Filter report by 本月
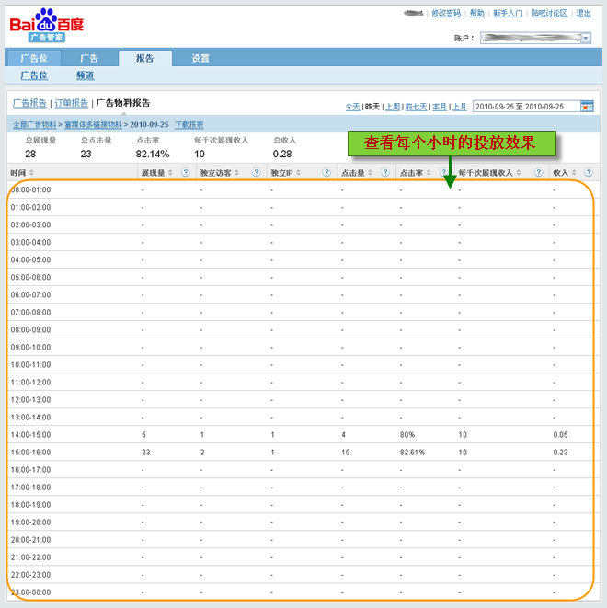 click(x=440, y=107)
